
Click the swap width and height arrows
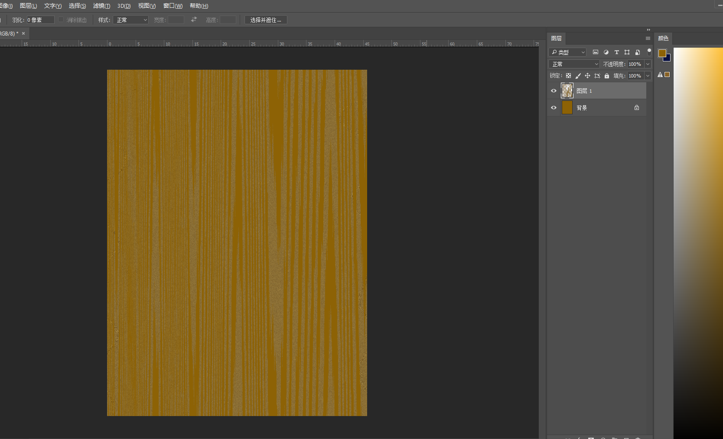click(194, 19)
